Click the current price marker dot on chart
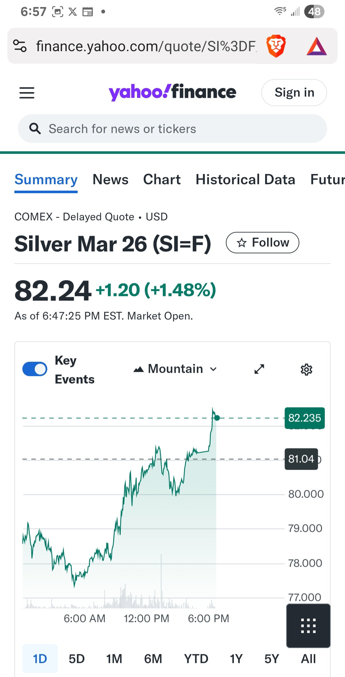This screenshot has height=677, width=345. (217, 418)
